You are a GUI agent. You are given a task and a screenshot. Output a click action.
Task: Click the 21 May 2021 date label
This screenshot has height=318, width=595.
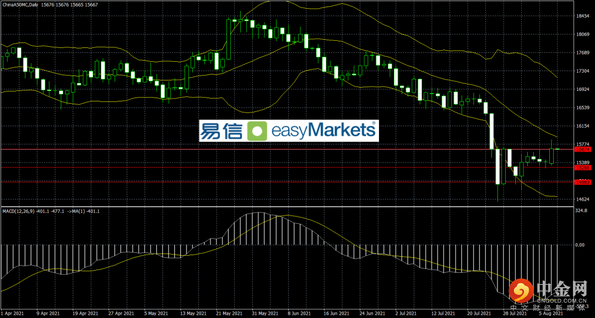229,314
